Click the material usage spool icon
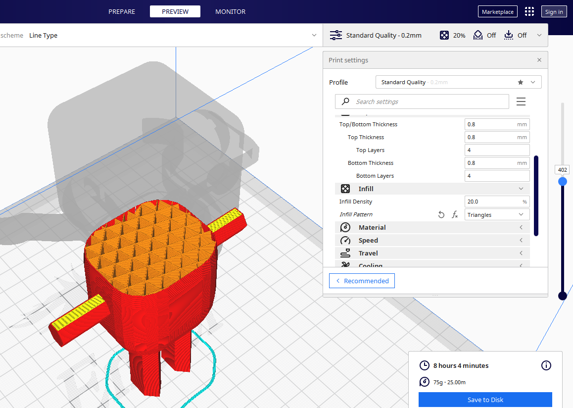 (x=424, y=382)
